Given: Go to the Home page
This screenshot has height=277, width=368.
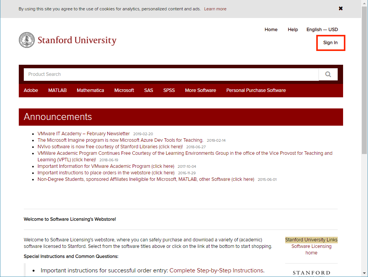Looking at the screenshot, I should [271, 30].
